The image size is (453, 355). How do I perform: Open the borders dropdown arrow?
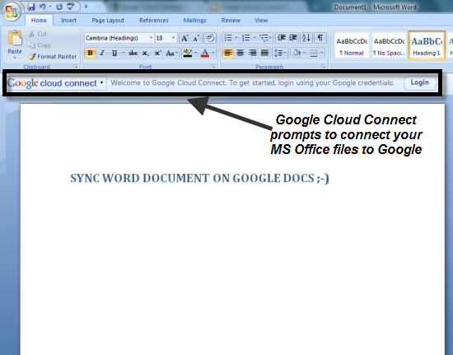pos(321,54)
